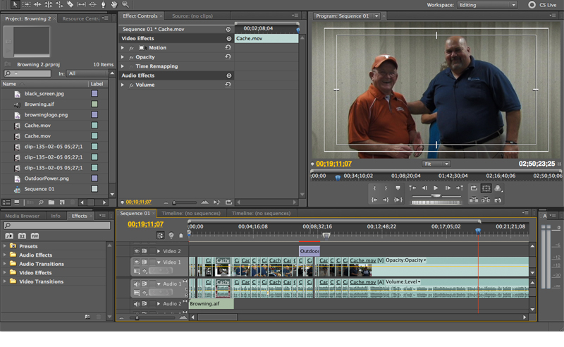
Task: Select the Zoom magnifier tool
Action: coord(125,4)
